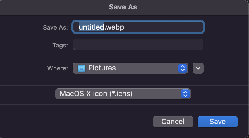Select the "Pictures" text in the location popup

[102, 68]
